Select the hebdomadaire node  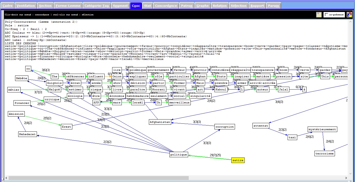[137, 96]
